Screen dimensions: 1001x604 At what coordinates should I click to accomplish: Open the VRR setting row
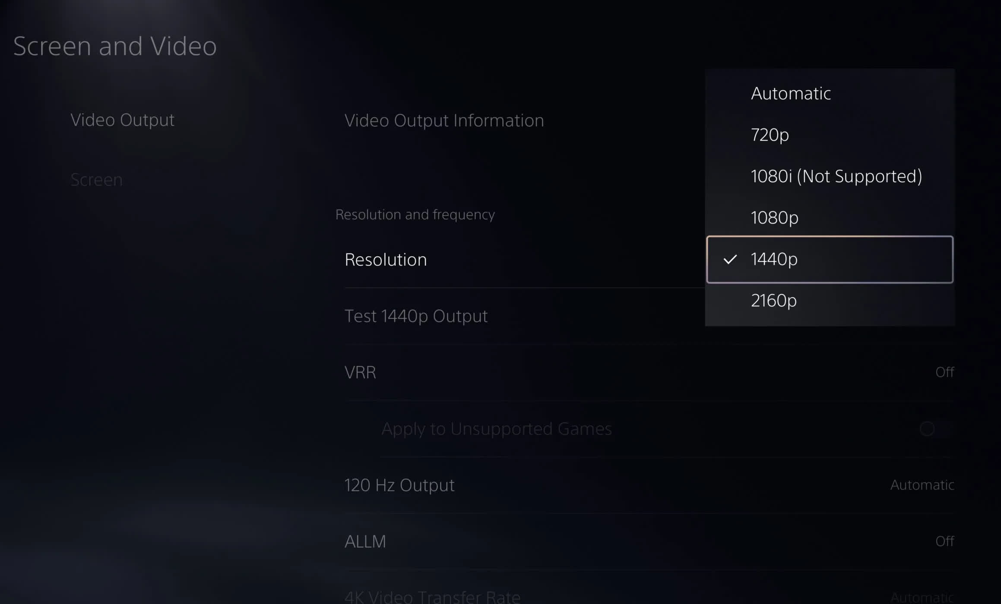click(649, 372)
